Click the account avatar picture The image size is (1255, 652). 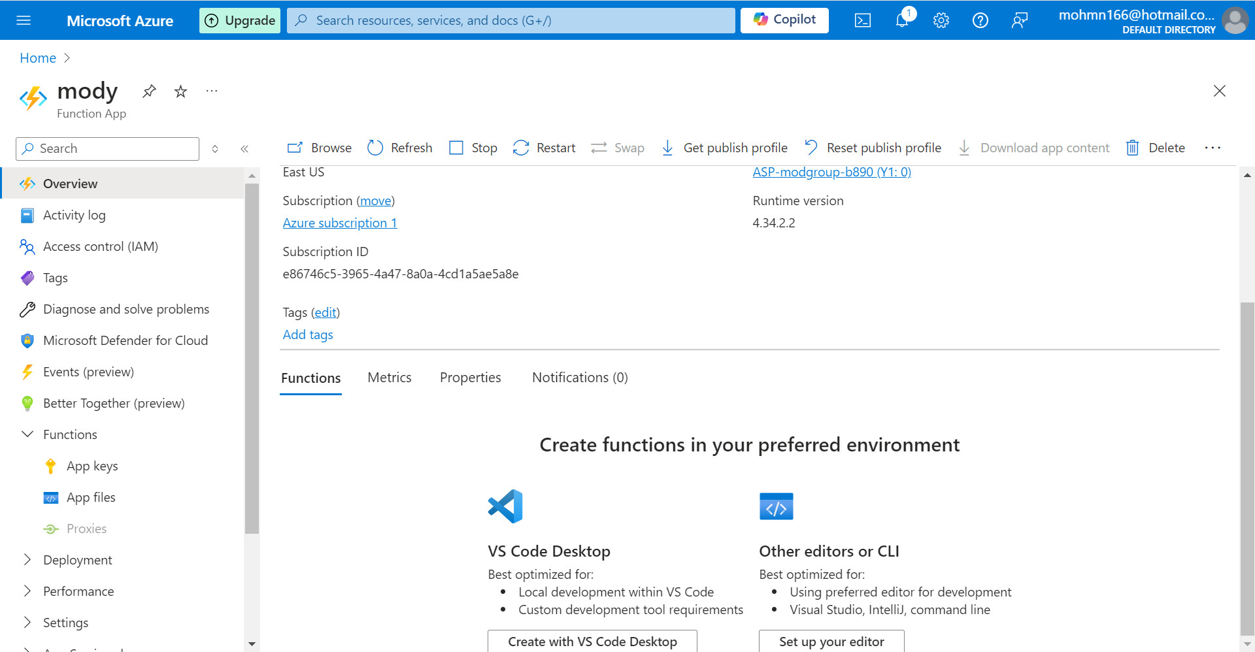point(1235,20)
